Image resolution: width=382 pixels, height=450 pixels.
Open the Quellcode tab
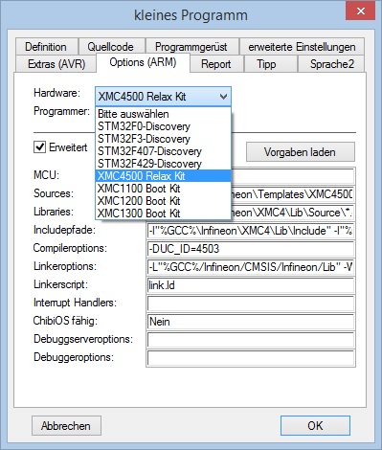coord(111,47)
